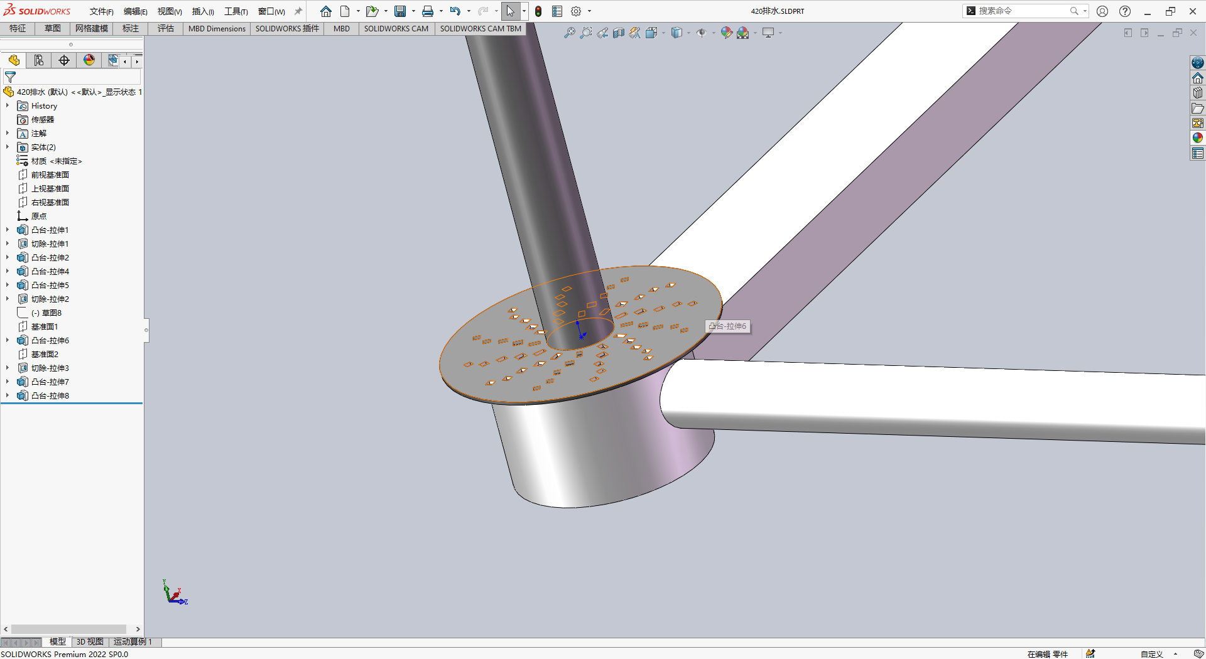Image resolution: width=1206 pixels, height=659 pixels.
Task: Pin the menu bar with pushpin
Action: coord(298,11)
